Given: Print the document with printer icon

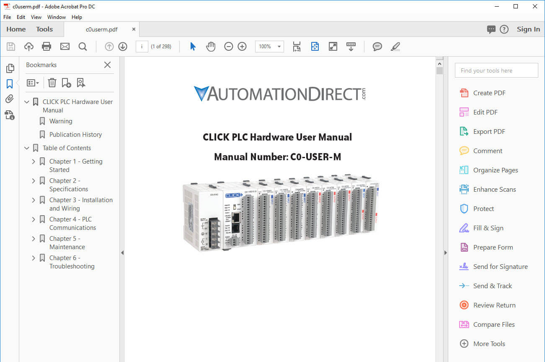Looking at the screenshot, I should tap(46, 47).
